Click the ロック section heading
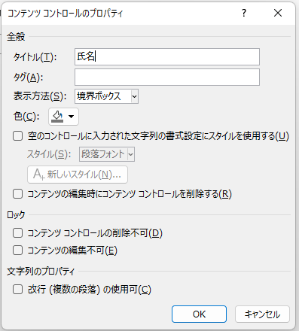Viewport: 299px width, 331px height. 16,215
